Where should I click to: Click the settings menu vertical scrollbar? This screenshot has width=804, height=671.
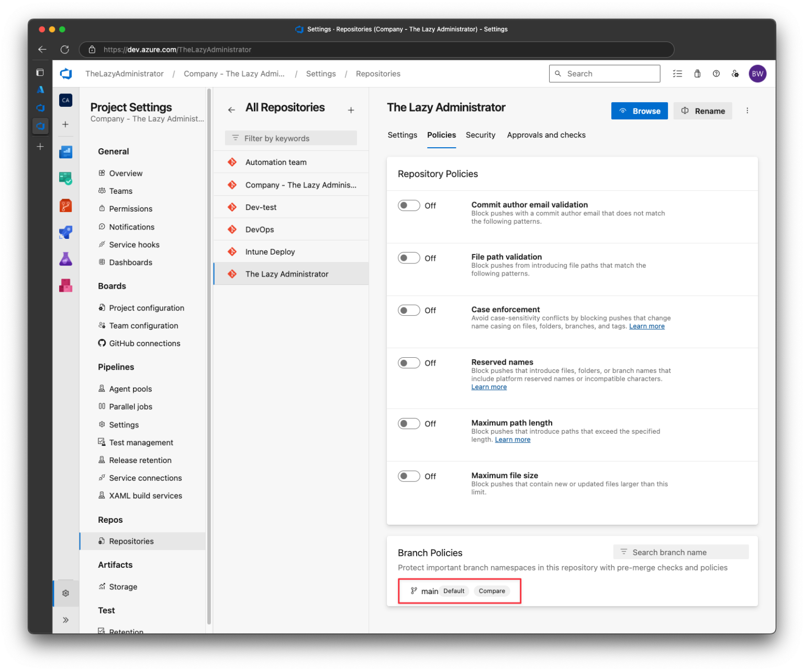coord(209,356)
